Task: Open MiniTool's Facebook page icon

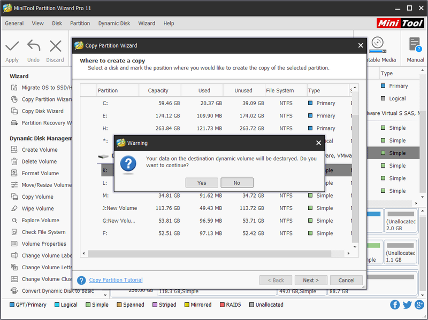Action: tap(395, 305)
